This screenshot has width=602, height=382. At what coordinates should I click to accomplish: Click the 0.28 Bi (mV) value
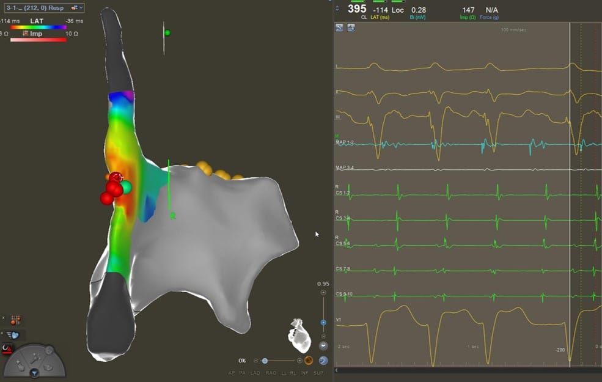click(419, 10)
